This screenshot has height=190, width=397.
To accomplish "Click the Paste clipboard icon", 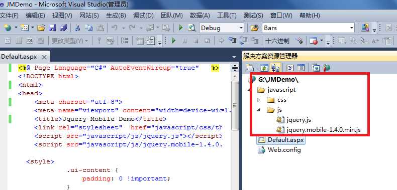I will tap(101, 28).
